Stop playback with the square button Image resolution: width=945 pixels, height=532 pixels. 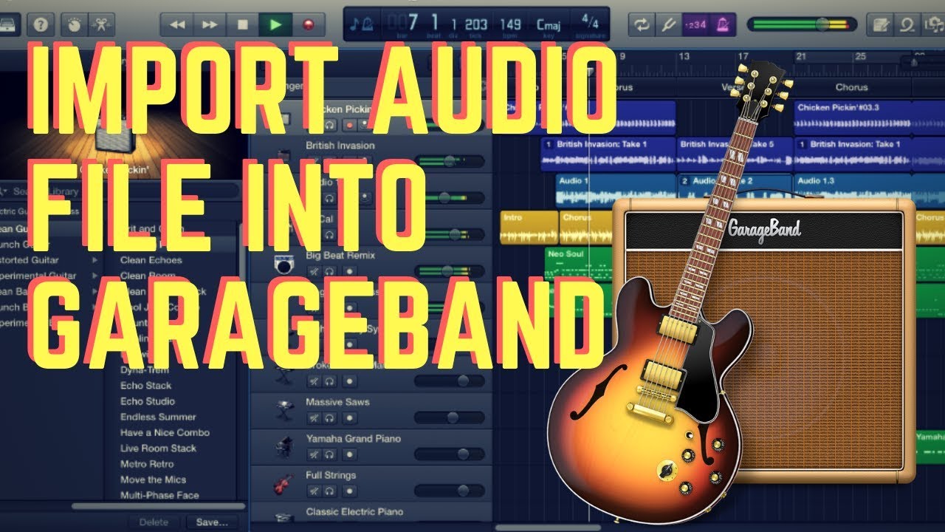[243, 24]
